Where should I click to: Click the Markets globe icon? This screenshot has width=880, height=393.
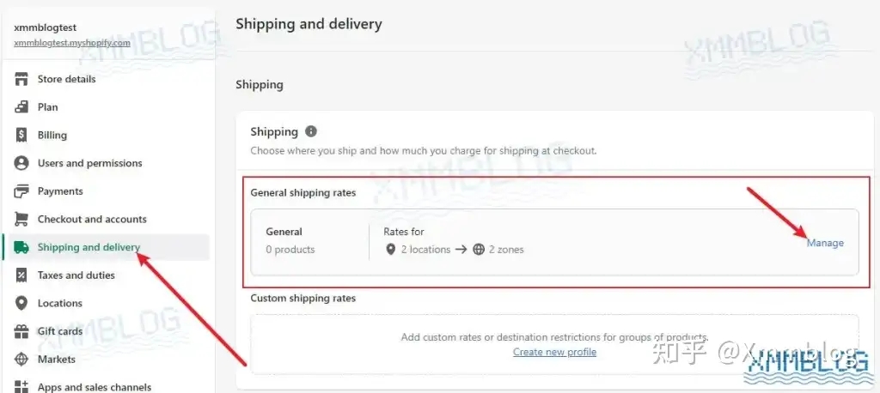tap(21, 360)
